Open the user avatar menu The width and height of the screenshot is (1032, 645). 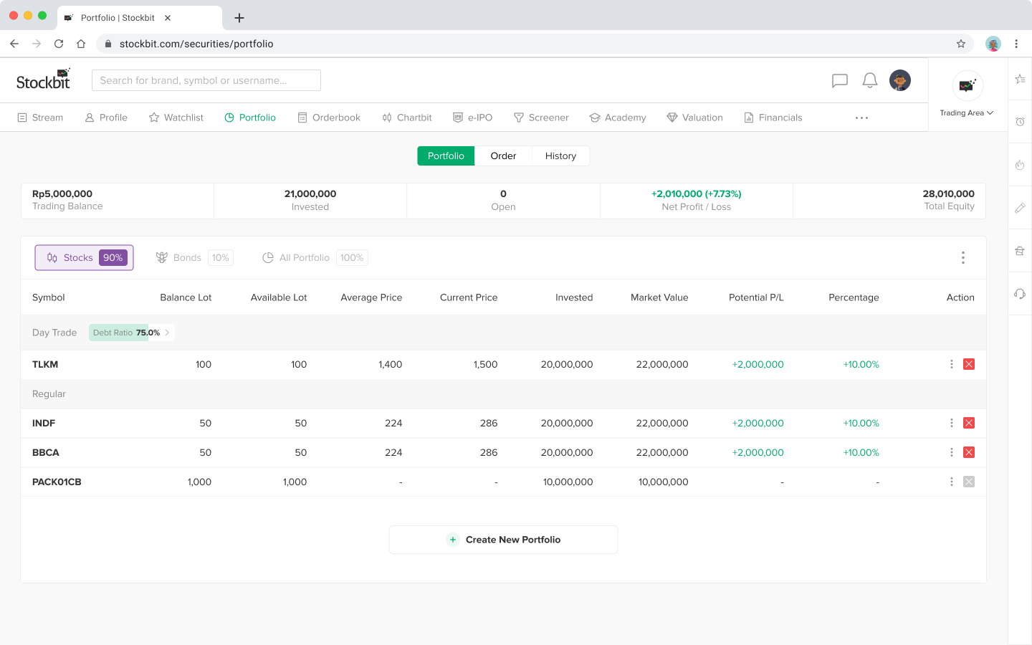tap(900, 80)
